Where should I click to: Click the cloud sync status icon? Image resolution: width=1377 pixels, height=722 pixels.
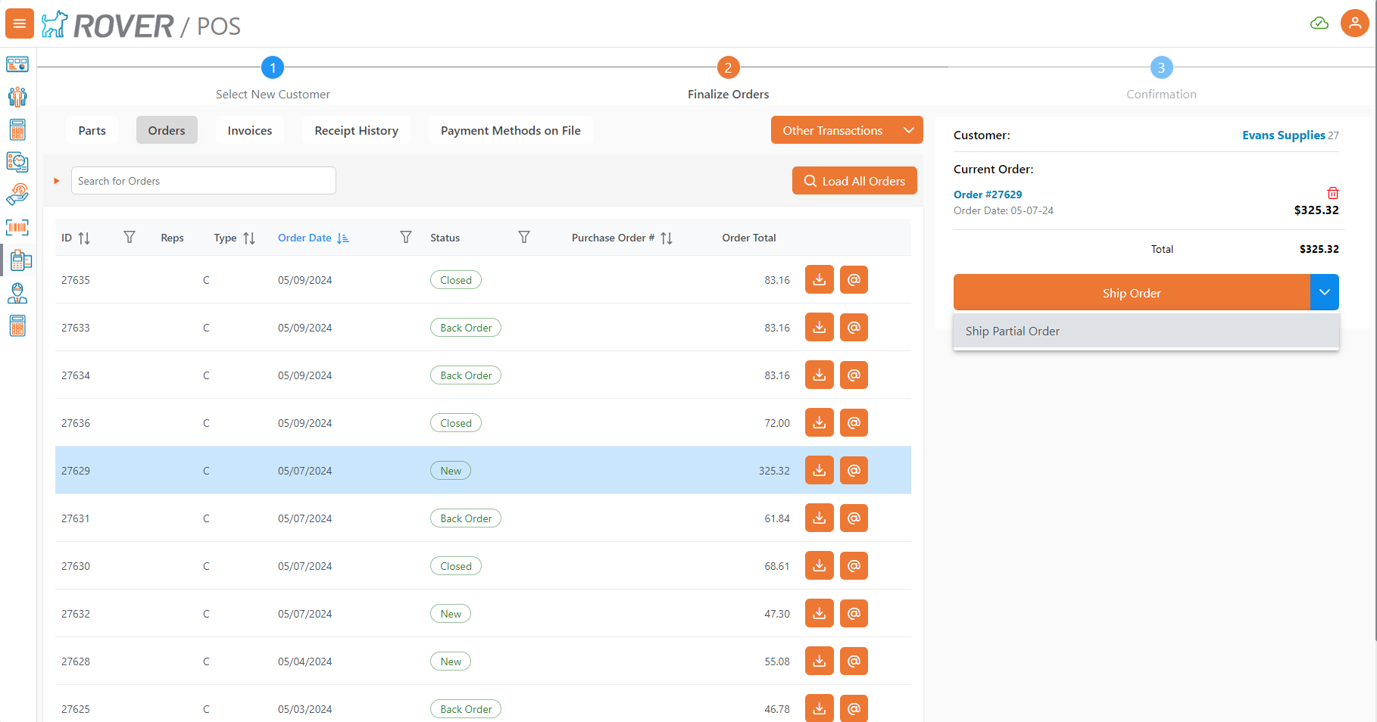(x=1319, y=23)
